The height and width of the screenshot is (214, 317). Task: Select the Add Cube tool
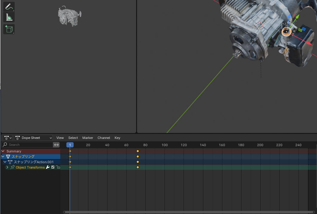9,29
